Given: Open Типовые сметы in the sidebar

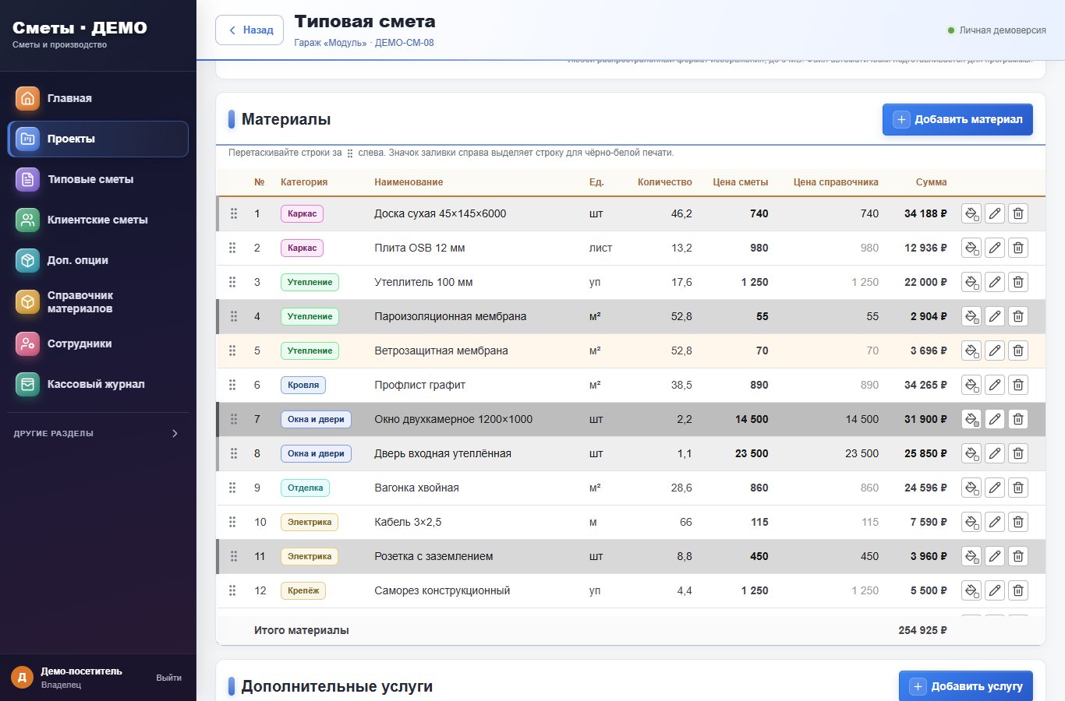Looking at the screenshot, I should pos(98,179).
